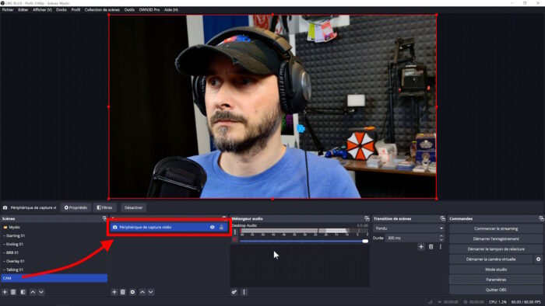The height and width of the screenshot is (306, 545).
Task: Open source properties gear in Sources toolbar
Action: click(x=132, y=292)
